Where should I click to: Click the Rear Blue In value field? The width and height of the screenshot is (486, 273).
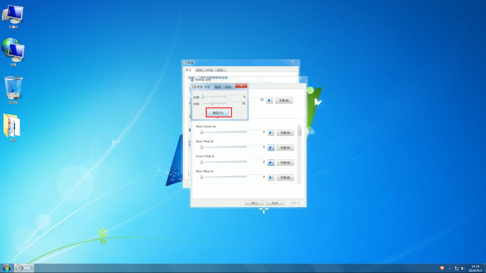258,177
